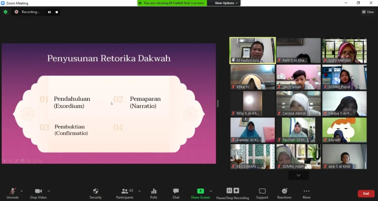This screenshot has width=378, height=201.
Task: Click the Zoom Meeting title bar icon
Action: tap(3, 3)
